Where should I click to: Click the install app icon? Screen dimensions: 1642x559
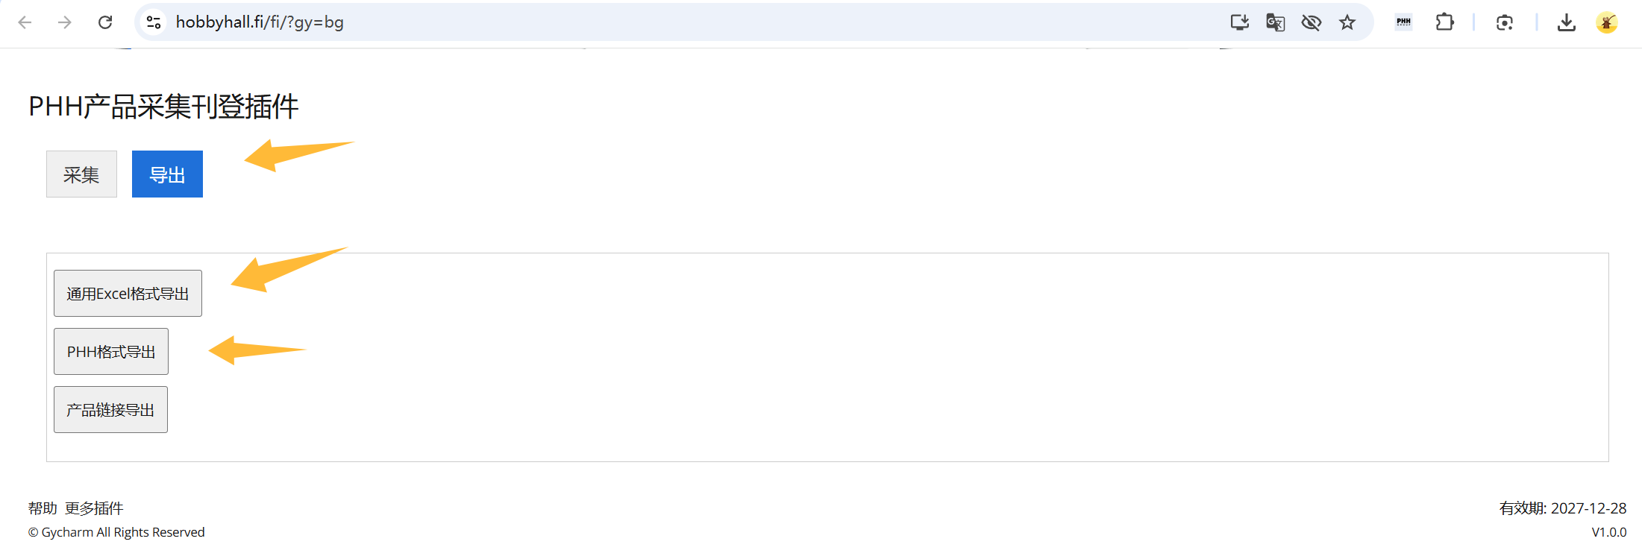[x=1240, y=22]
